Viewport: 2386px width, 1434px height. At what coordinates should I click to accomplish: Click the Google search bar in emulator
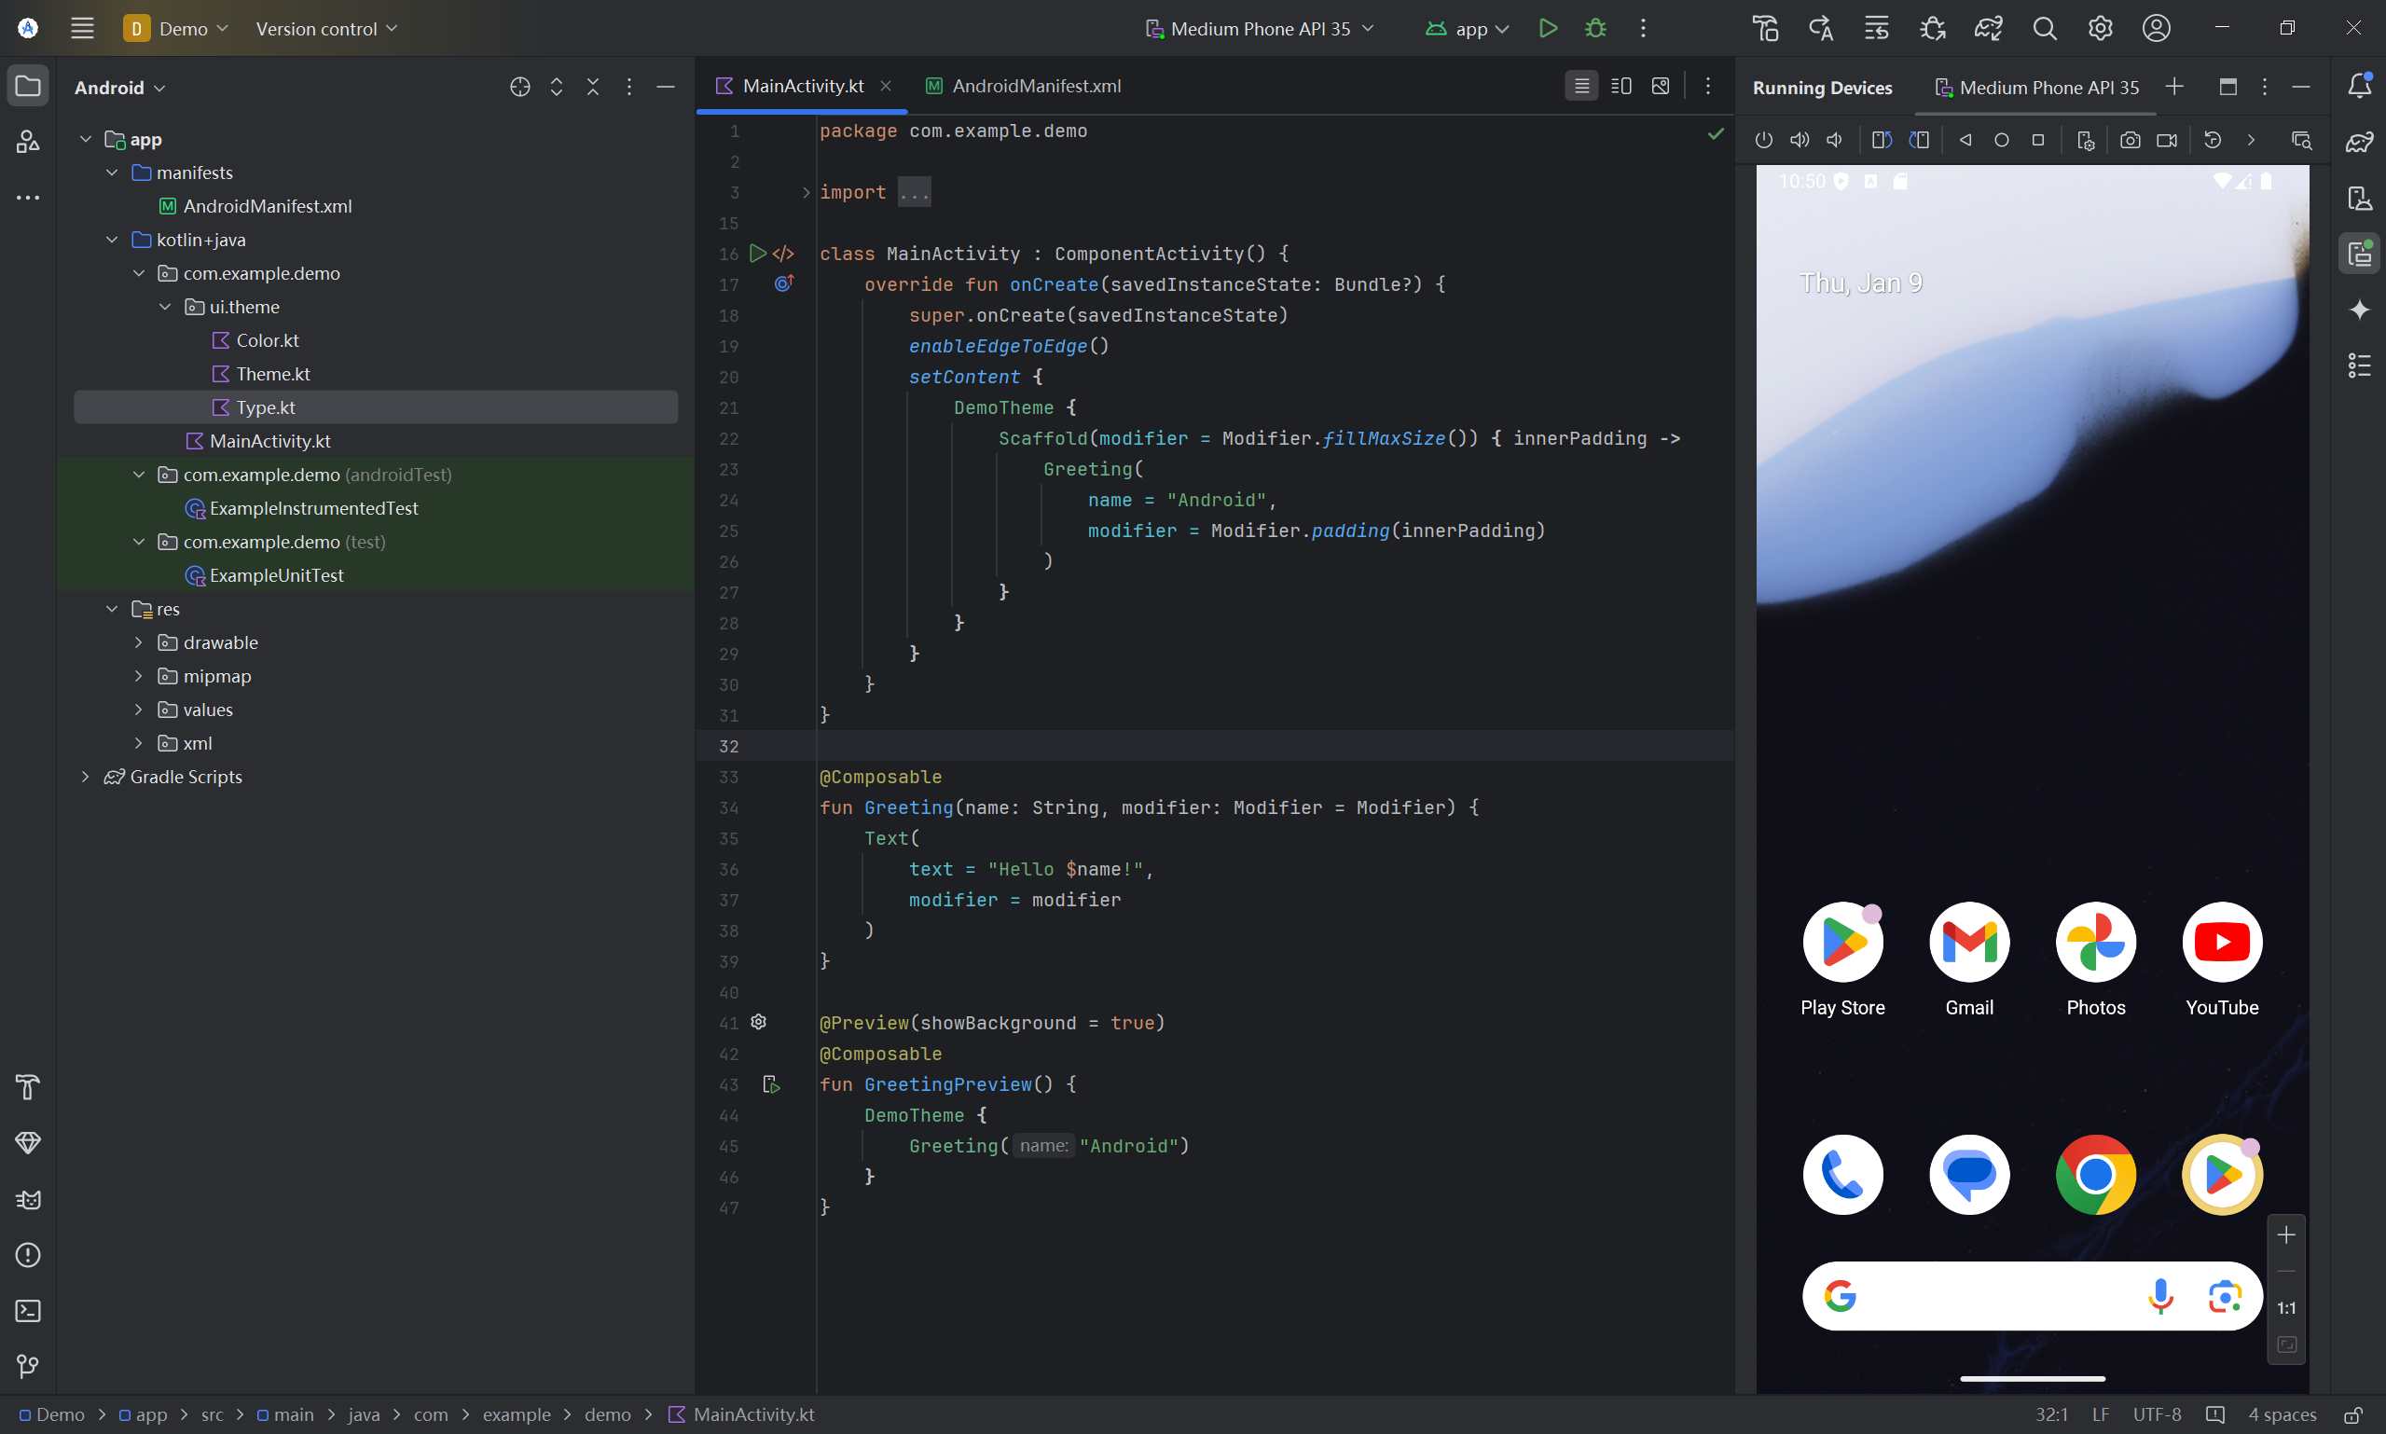point(1991,1296)
